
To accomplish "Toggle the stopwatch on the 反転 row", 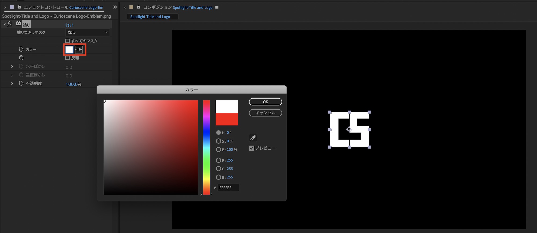I will tap(21, 58).
